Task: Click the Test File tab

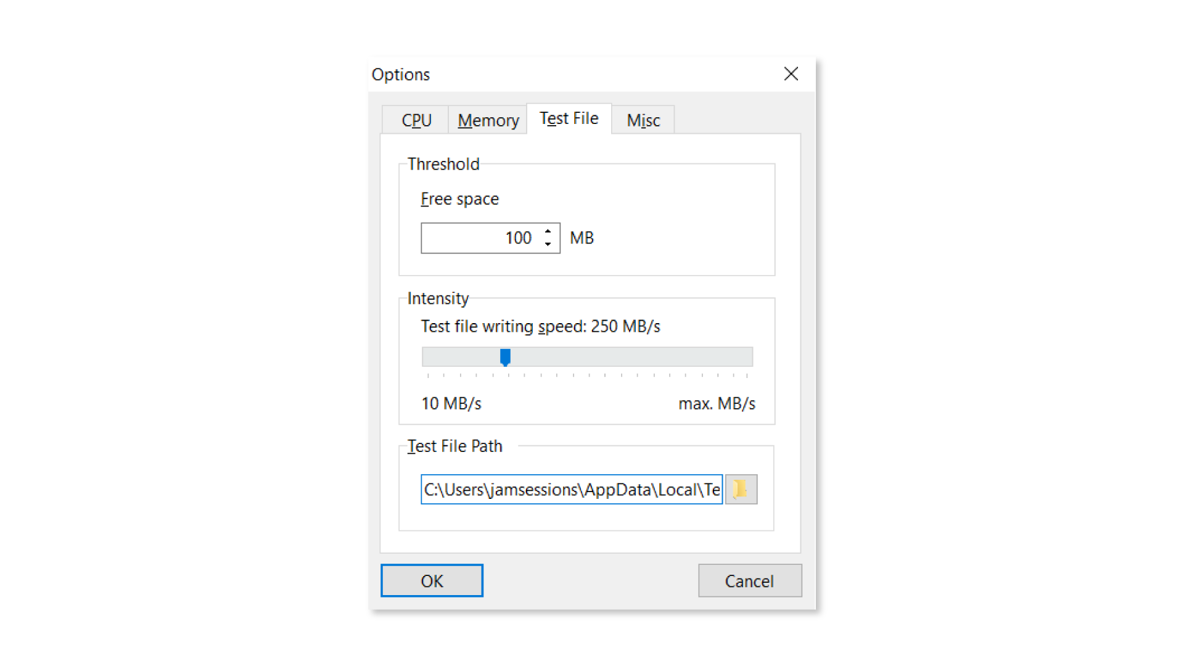Action: (x=569, y=119)
